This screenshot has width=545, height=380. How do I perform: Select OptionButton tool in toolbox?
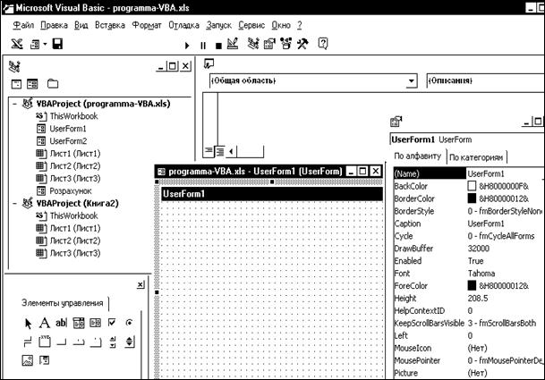pyautogui.click(x=129, y=323)
